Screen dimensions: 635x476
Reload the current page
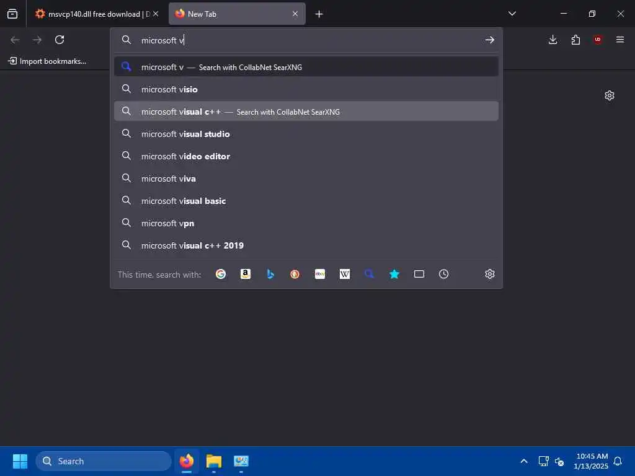click(x=60, y=40)
